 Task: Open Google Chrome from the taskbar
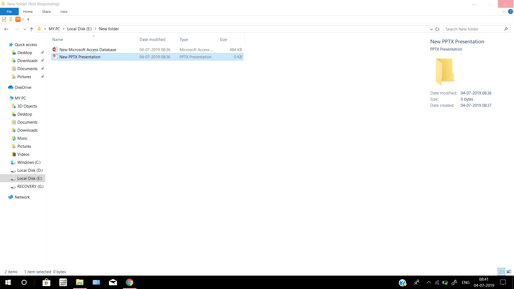point(130,282)
